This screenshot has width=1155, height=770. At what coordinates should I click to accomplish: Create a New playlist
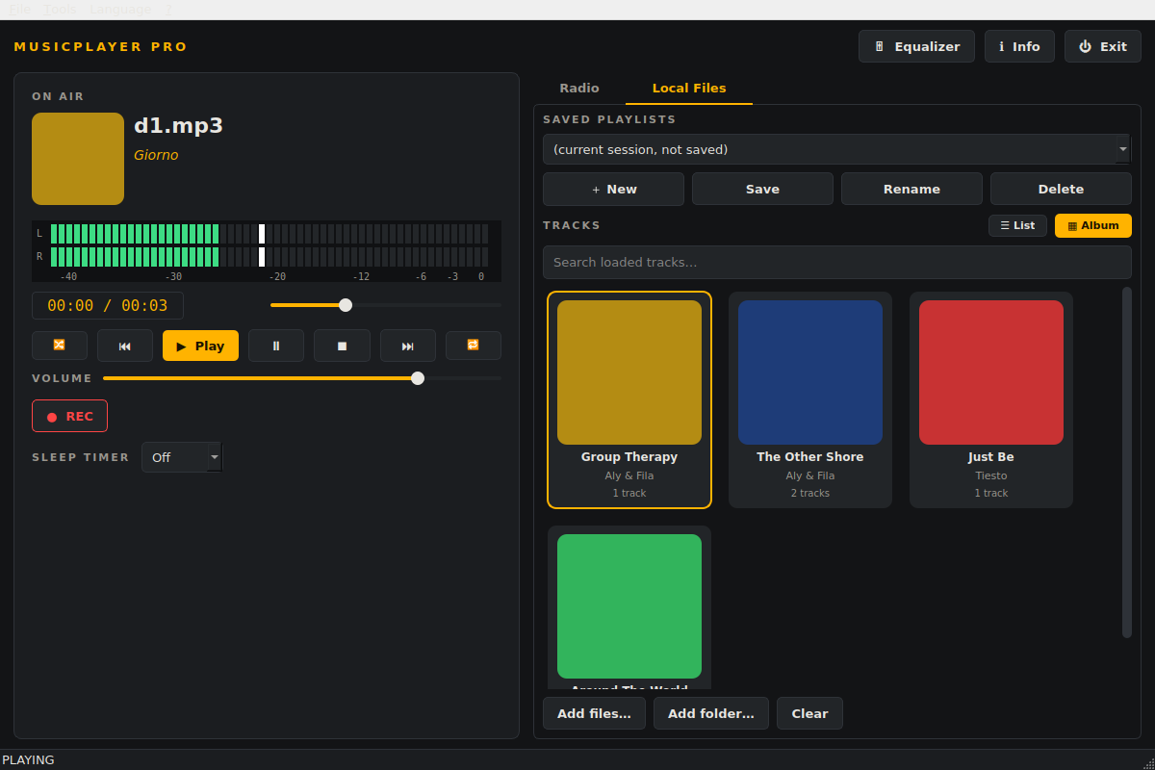pos(613,189)
